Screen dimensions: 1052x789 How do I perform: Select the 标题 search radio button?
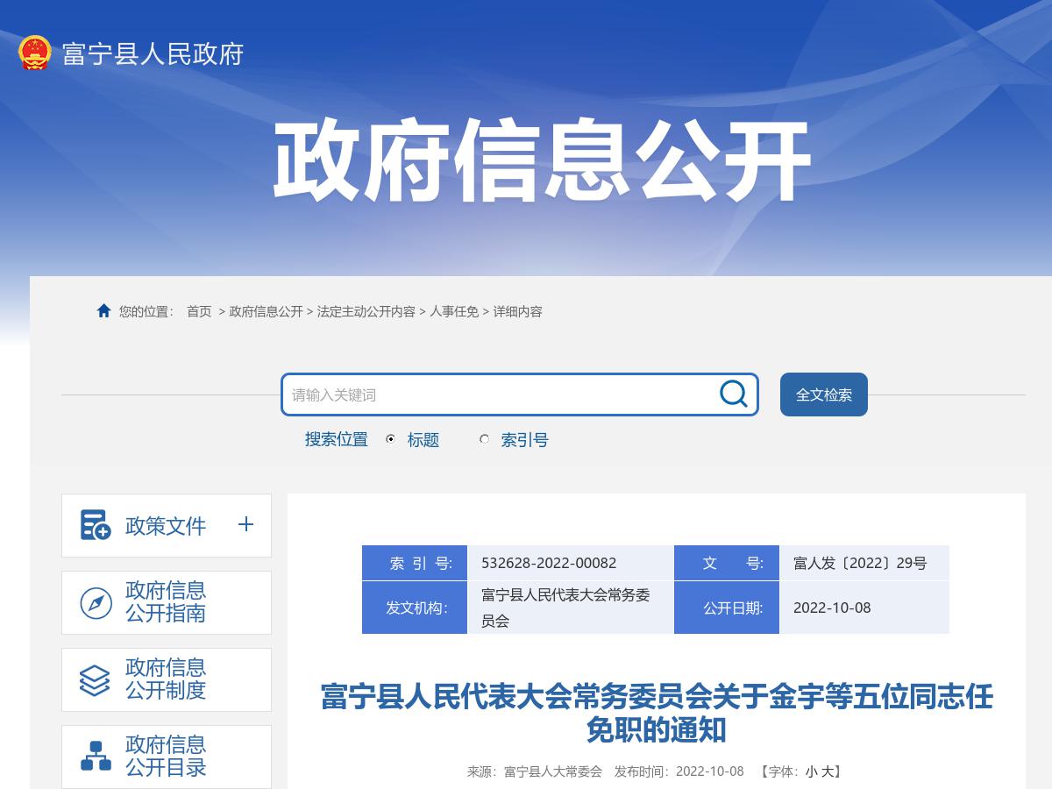pos(389,439)
